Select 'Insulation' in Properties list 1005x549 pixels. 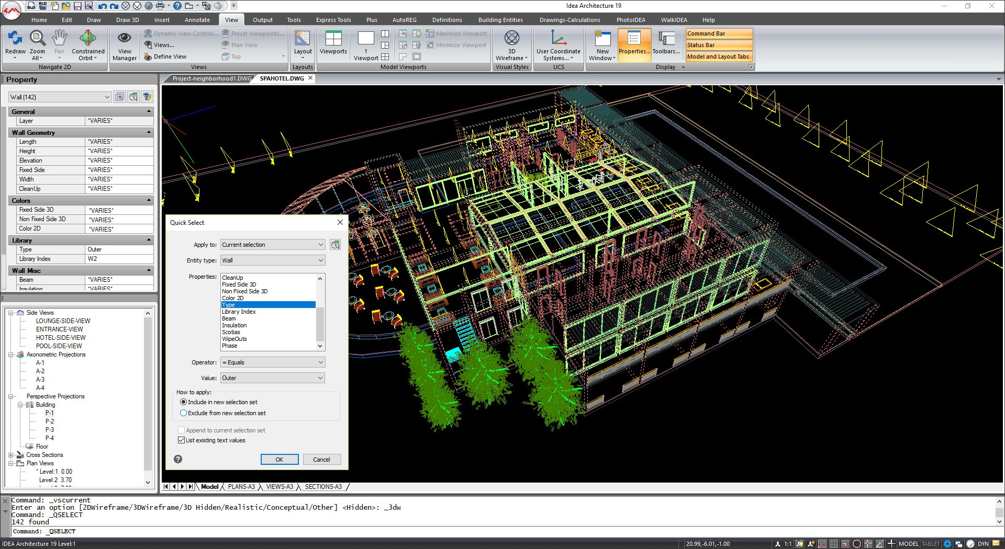pos(234,325)
